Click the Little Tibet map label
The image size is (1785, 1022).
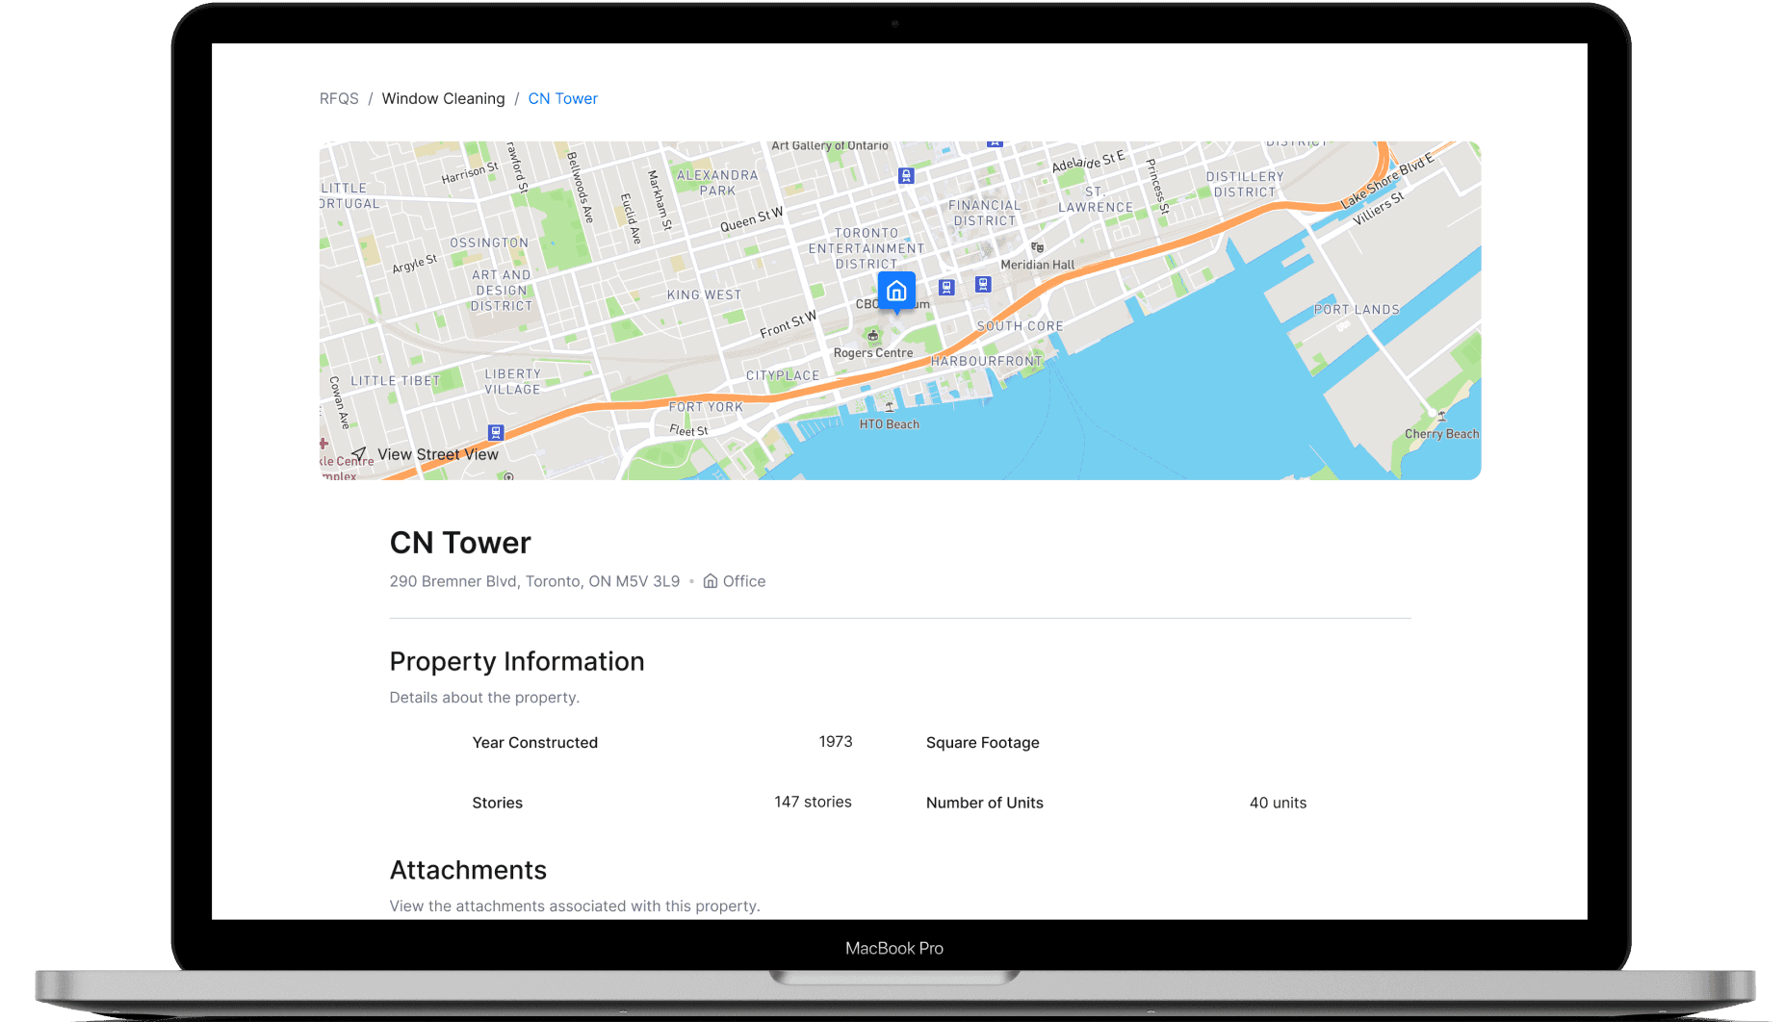coord(395,381)
